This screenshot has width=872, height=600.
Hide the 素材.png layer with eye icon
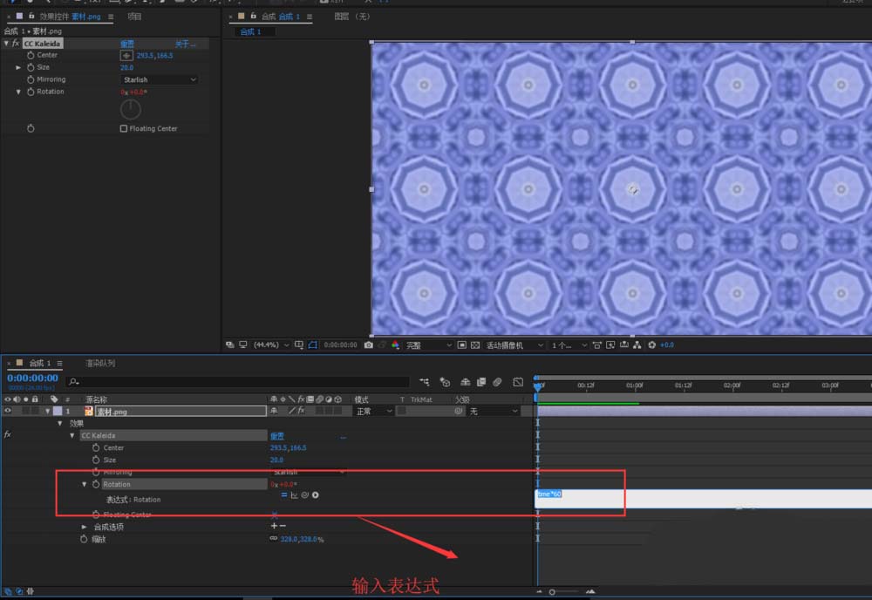point(9,411)
